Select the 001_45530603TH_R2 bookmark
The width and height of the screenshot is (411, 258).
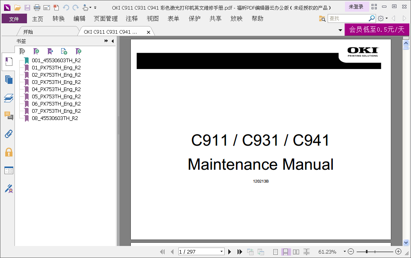(56, 60)
